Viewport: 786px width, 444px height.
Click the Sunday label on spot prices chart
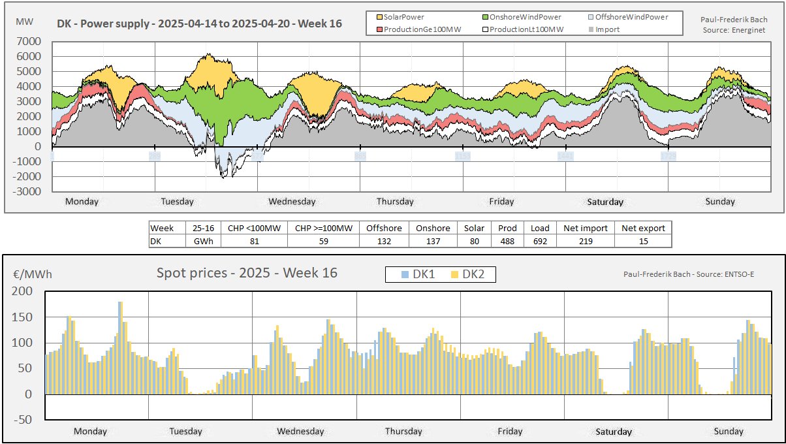tap(728, 431)
